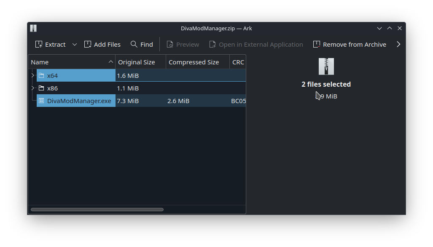The width and height of the screenshot is (433, 247).
Task: Open the Extract dropdown arrow
Action: 75,45
